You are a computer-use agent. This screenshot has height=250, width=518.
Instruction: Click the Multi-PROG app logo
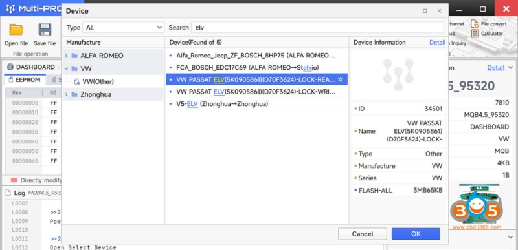point(10,8)
